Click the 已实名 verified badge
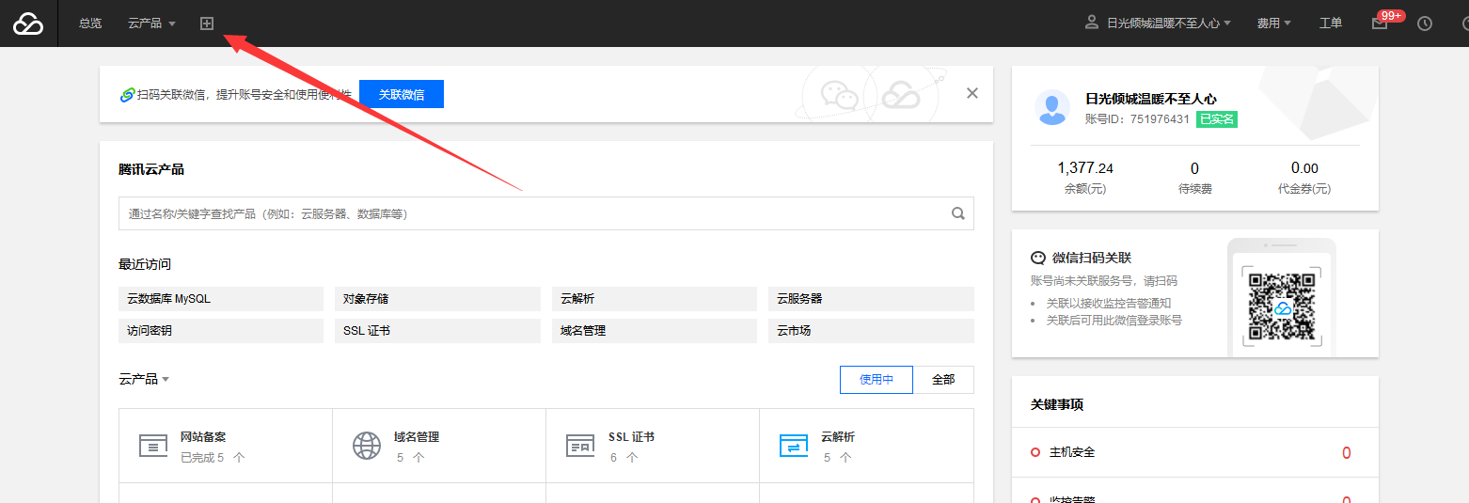Image resolution: width=1469 pixels, height=503 pixels. [1216, 119]
